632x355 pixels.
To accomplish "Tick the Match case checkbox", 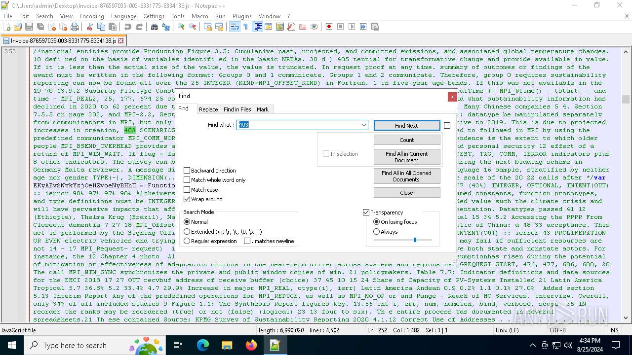I will pos(187,190).
